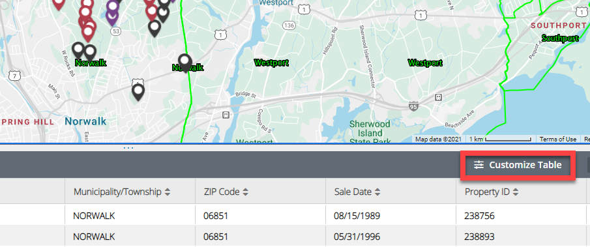Sort the ZIP Code column

[245, 192]
